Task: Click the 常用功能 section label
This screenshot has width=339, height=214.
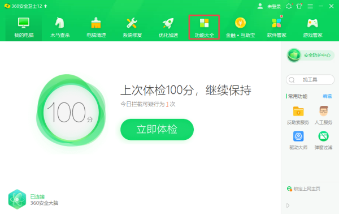Action: tap(298, 96)
